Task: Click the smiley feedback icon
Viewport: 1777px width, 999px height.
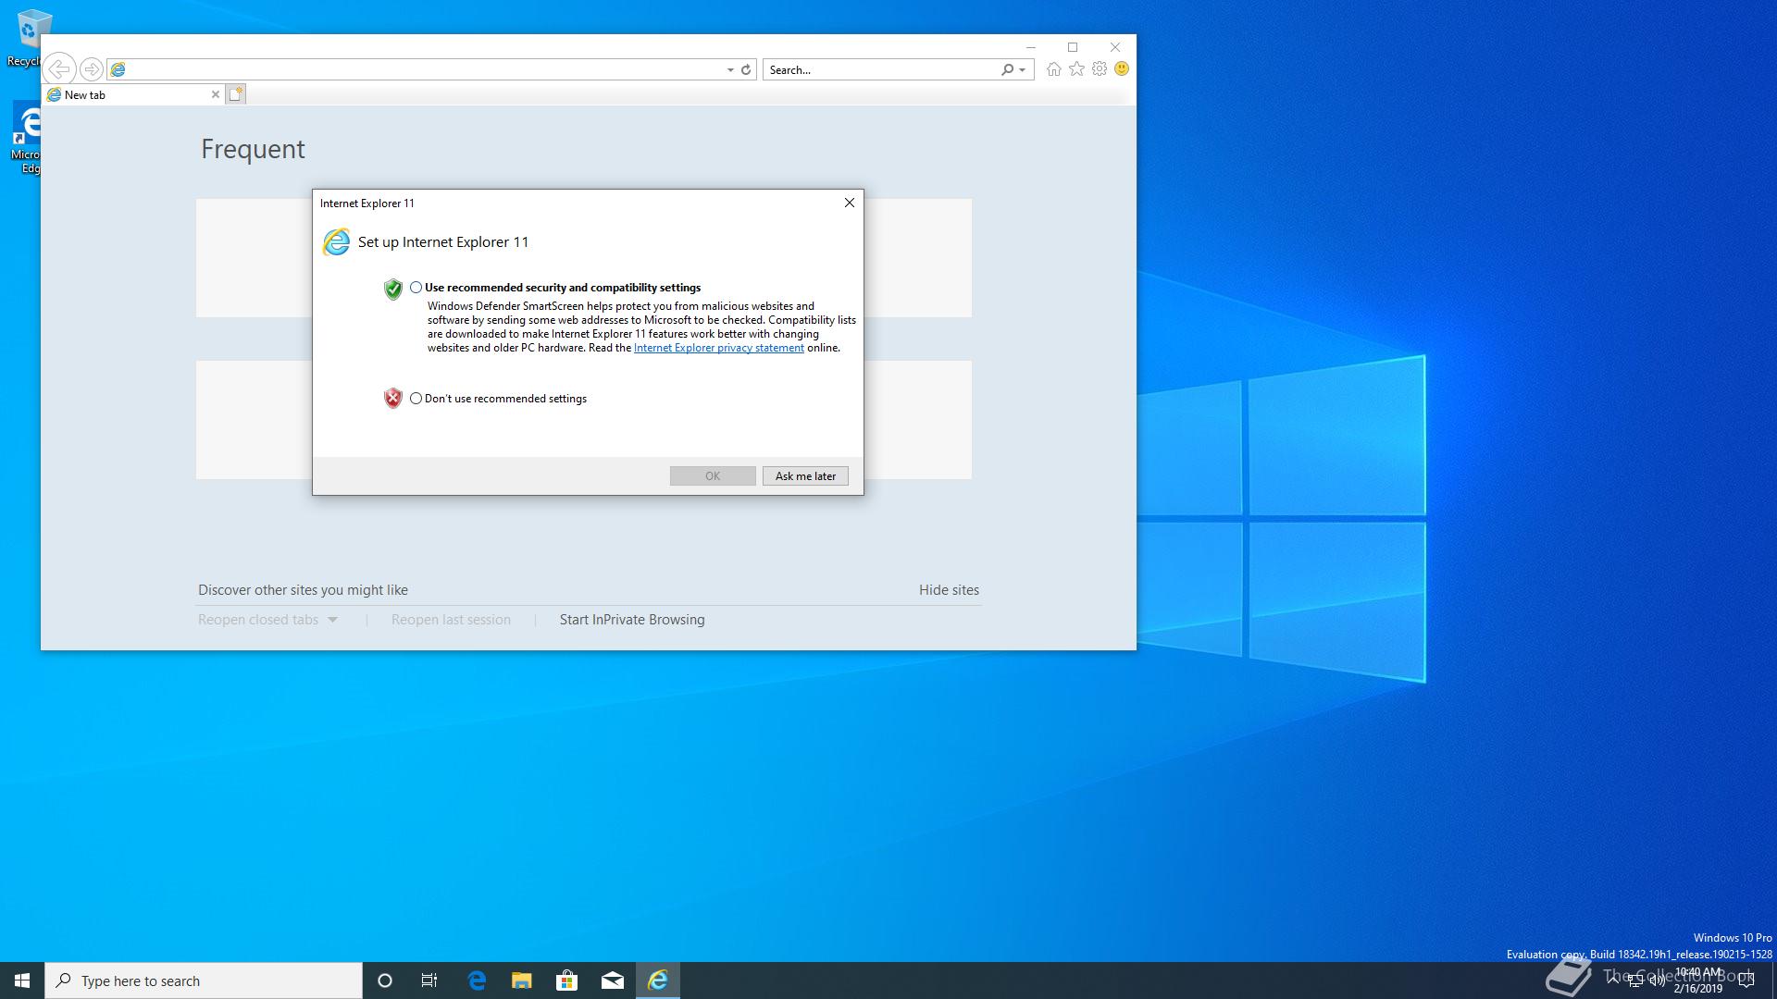Action: (x=1122, y=69)
